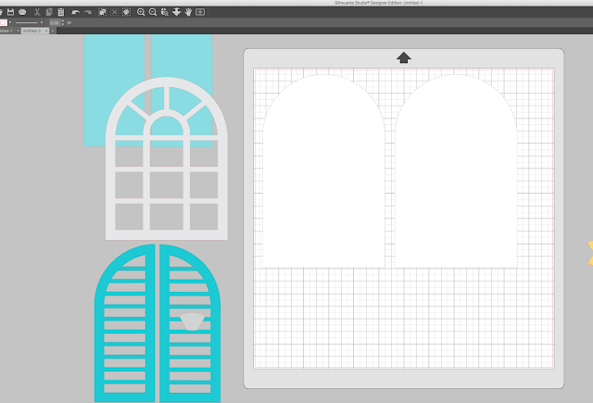Click the Select by Color icon
The image size is (593, 403).
point(127,12)
